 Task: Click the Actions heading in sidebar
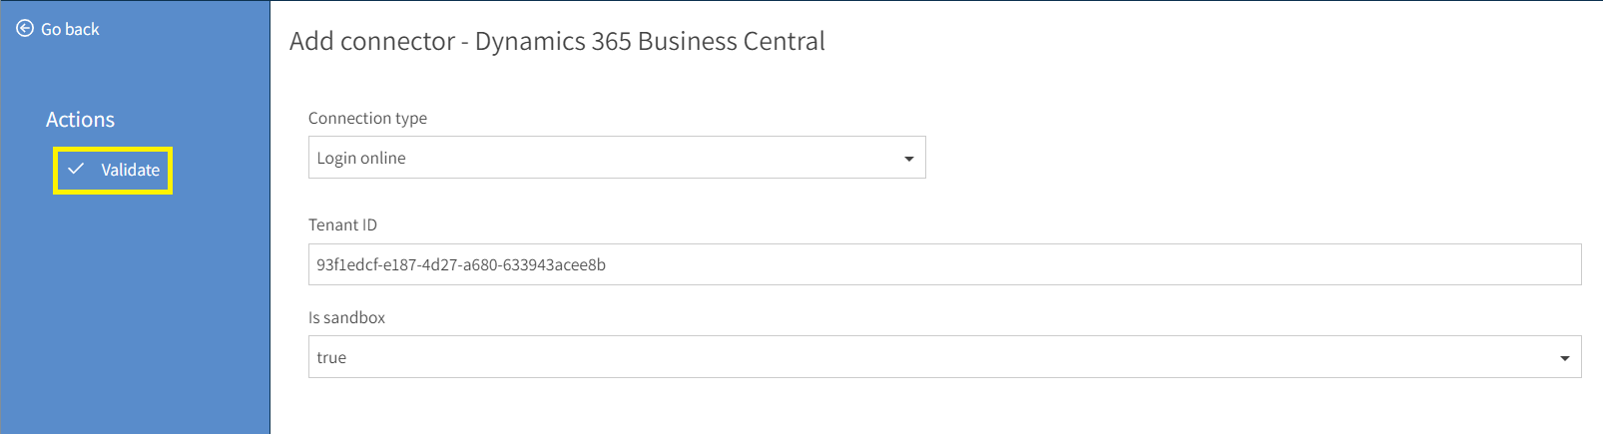pos(80,120)
